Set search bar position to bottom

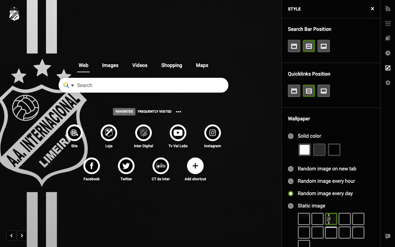pos(324,46)
